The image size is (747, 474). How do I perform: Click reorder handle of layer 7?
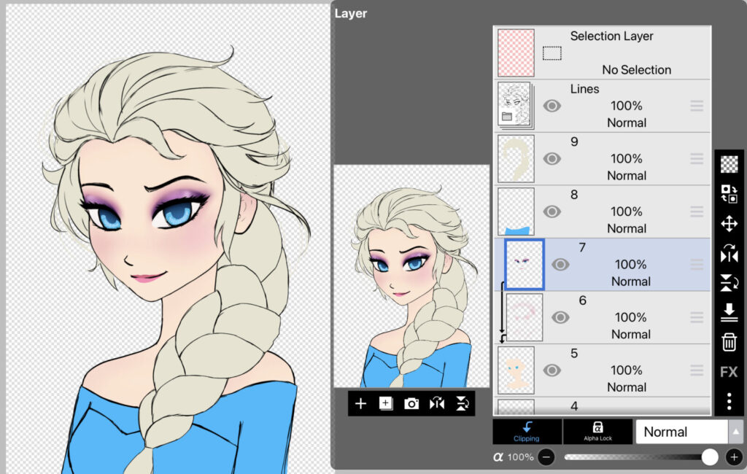pyautogui.click(x=697, y=265)
